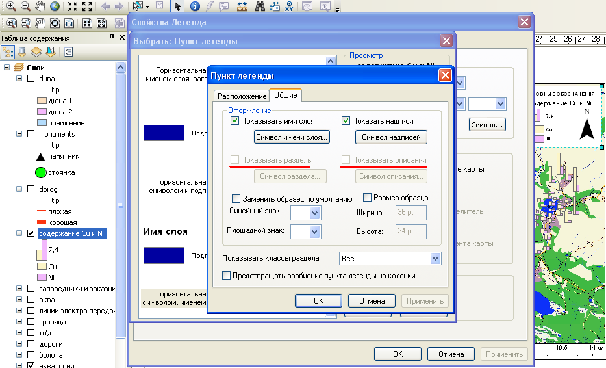The width and height of the screenshot is (606, 368).
Task: Switch contents to List By Selection
Action: point(50,51)
